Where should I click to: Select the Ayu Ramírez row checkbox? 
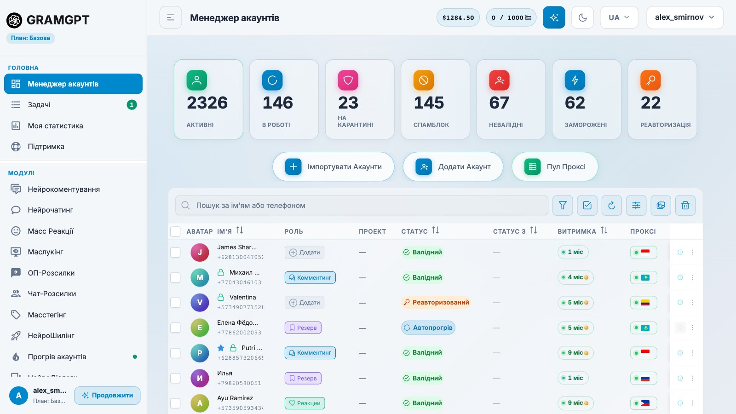click(x=175, y=403)
